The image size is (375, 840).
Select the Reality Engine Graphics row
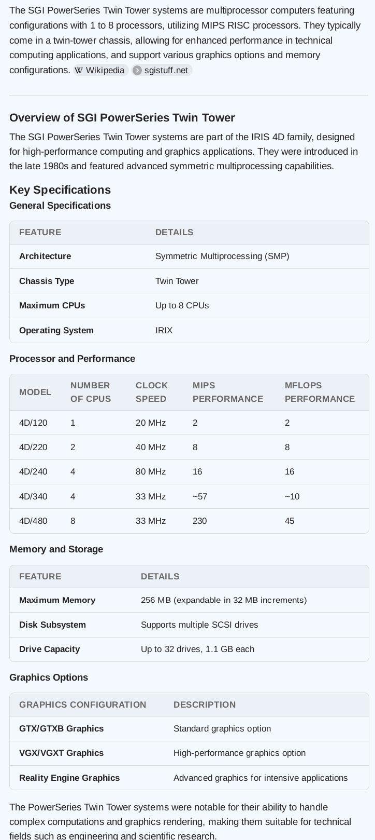[69, 778]
